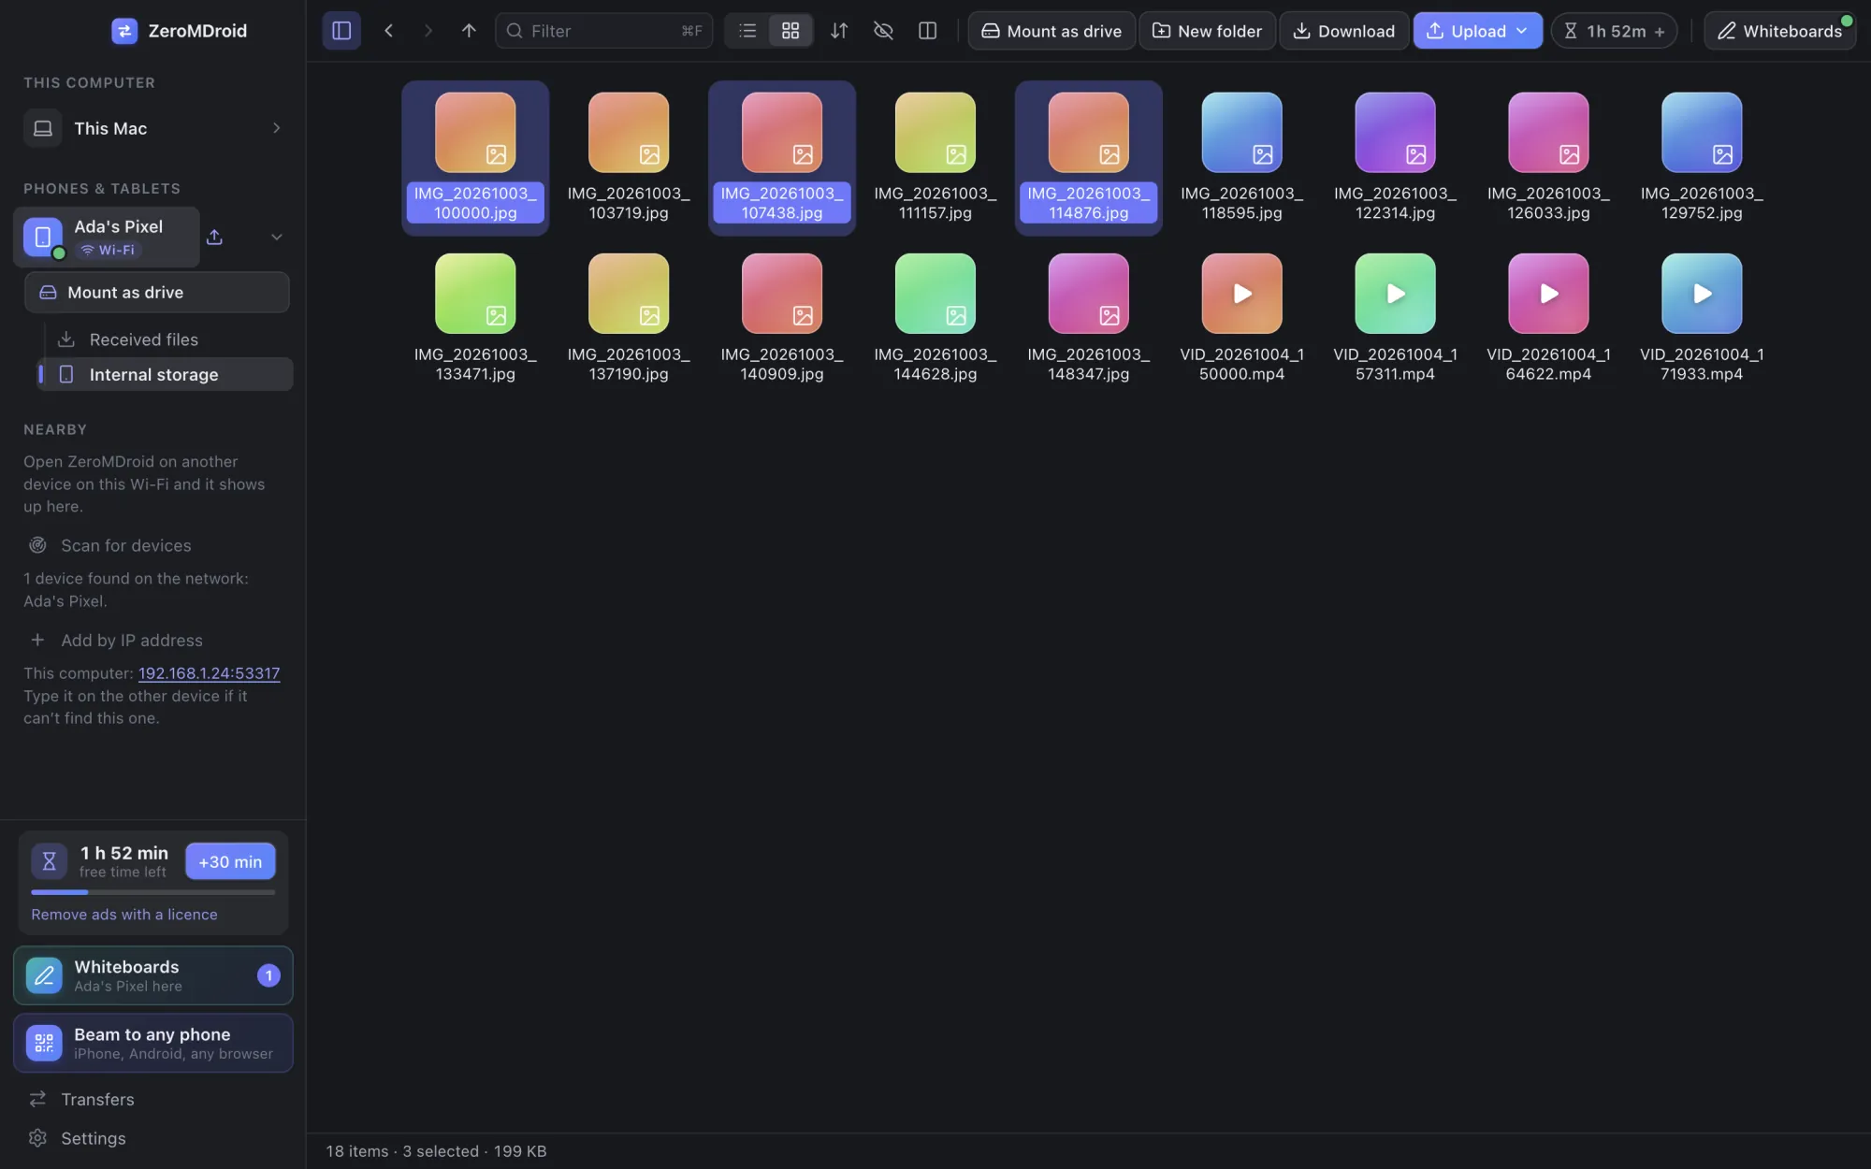Select IMG_20261003_103719.jpg thumbnail
The width and height of the screenshot is (1871, 1169).
[x=629, y=133]
